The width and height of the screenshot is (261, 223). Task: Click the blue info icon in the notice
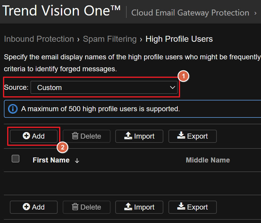coord(13,109)
